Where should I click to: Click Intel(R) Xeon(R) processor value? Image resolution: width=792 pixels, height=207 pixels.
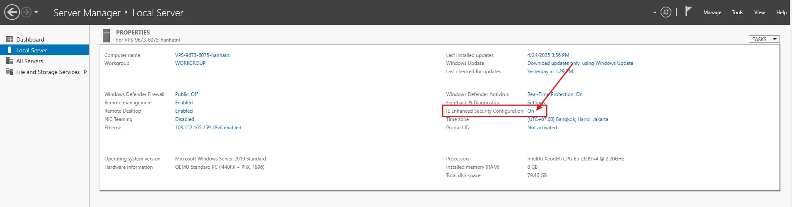[x=576, y=159]
